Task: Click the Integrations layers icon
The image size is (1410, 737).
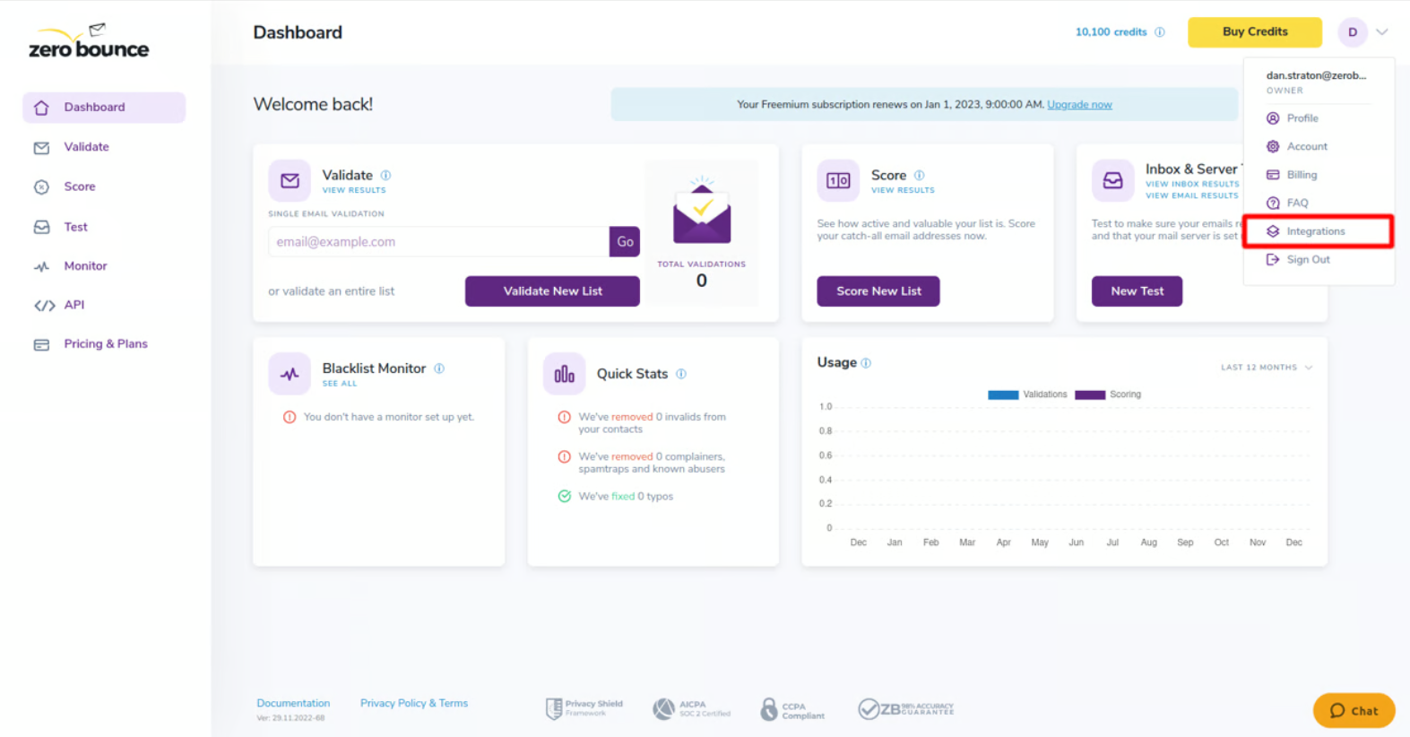Action: (x=1273, y=231)
